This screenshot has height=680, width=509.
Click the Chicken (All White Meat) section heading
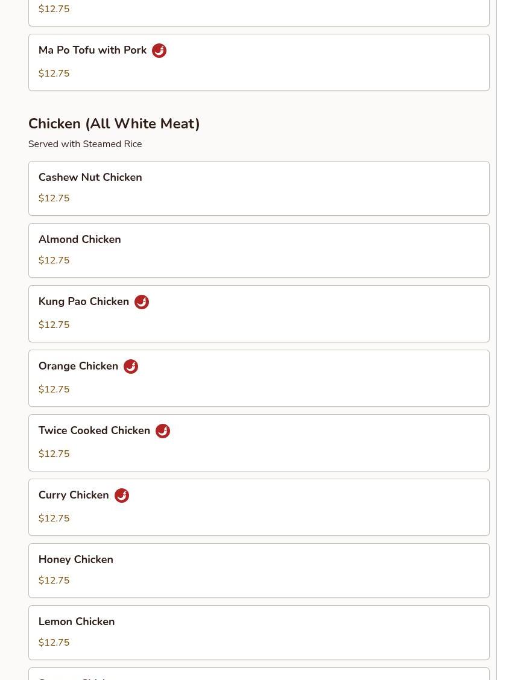(114, 124)
